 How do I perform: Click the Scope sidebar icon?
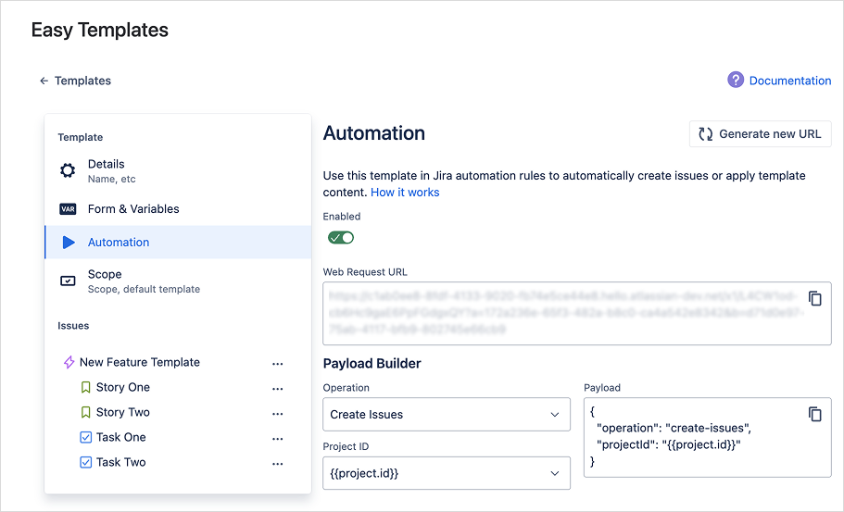[68, 281]
